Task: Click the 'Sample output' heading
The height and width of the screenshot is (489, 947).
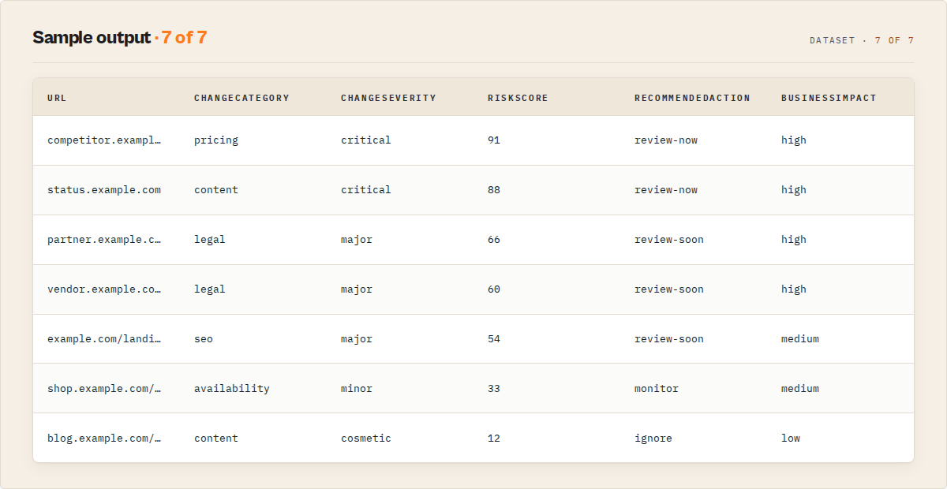Action: pyautogui.click(x=92, y=38)
